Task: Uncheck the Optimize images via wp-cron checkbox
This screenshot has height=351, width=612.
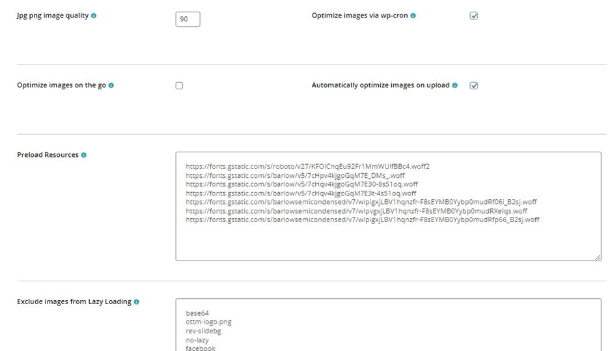Action: pyautogui.click(x=474, y=16)
